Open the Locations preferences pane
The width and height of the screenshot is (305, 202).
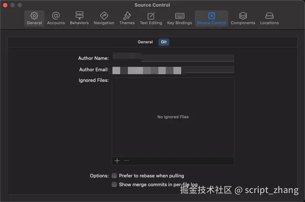[x=269, y=18]
